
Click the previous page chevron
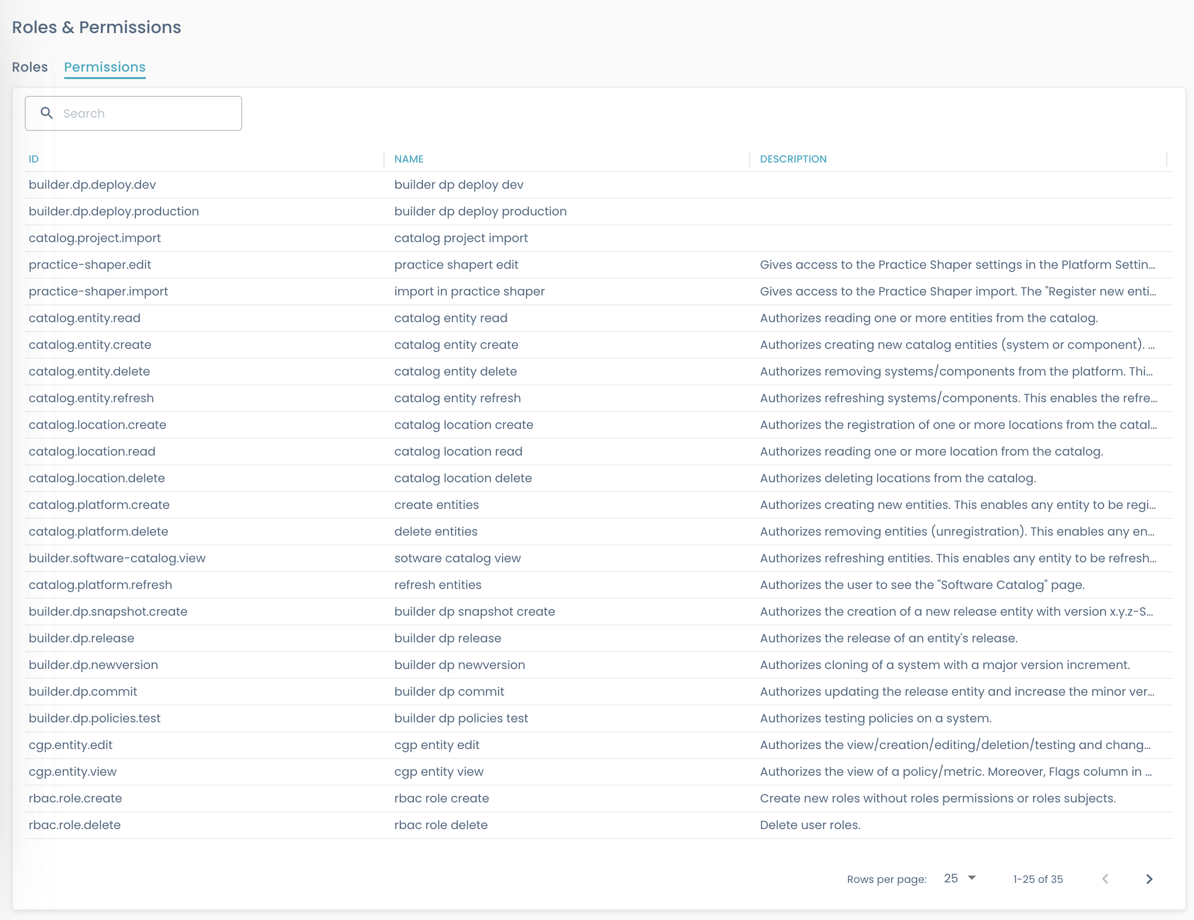(x=1105, y=879)
